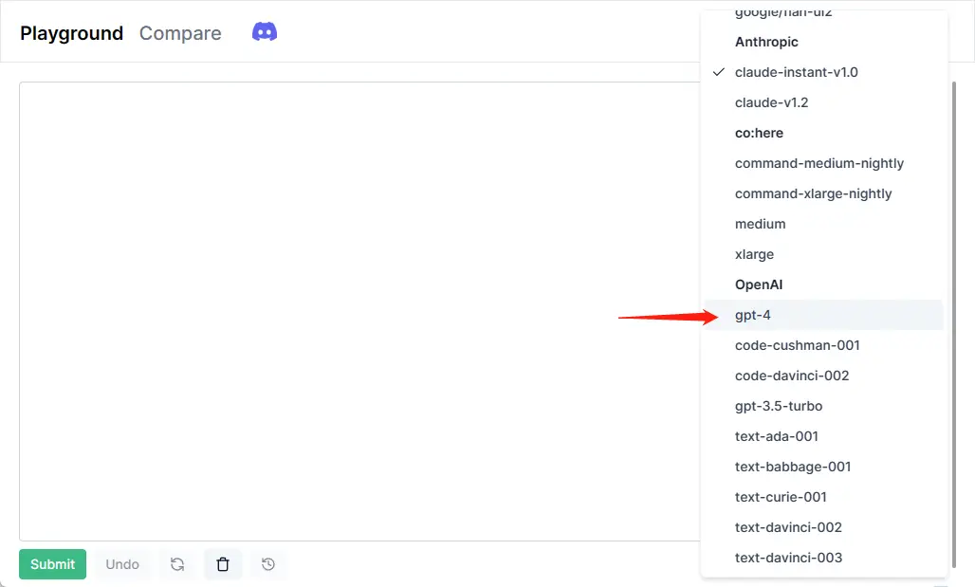Switch to the Playground tab
This screenshot has height=587, width=975.
coord(71,33)
